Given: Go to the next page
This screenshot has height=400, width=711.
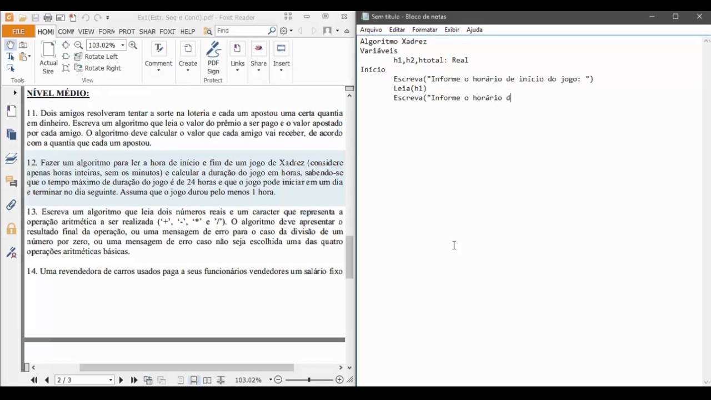Looking at the screenshot, I should coord(121,380).
